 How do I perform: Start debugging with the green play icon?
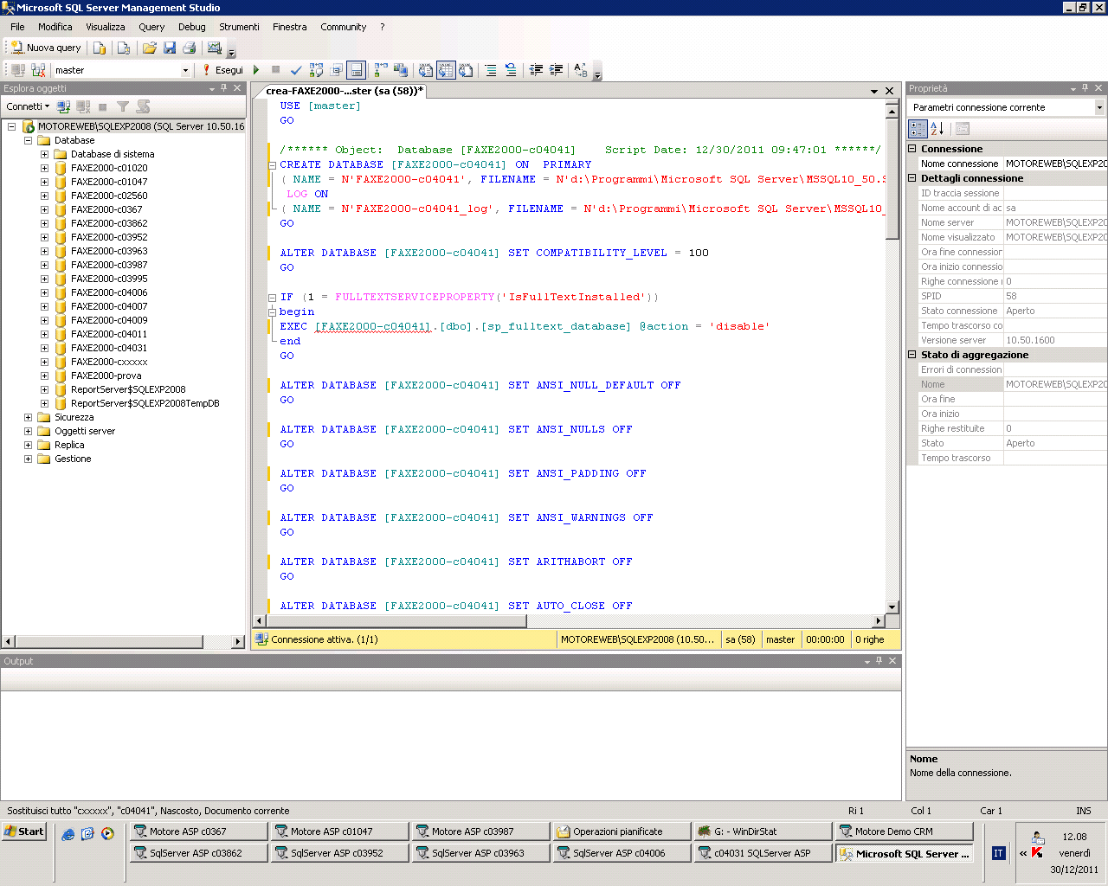click(x=256, y=70)
